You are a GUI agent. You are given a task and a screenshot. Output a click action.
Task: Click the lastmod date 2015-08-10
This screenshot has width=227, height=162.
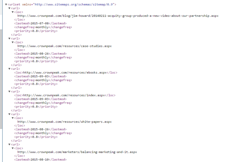click(39, 159)
